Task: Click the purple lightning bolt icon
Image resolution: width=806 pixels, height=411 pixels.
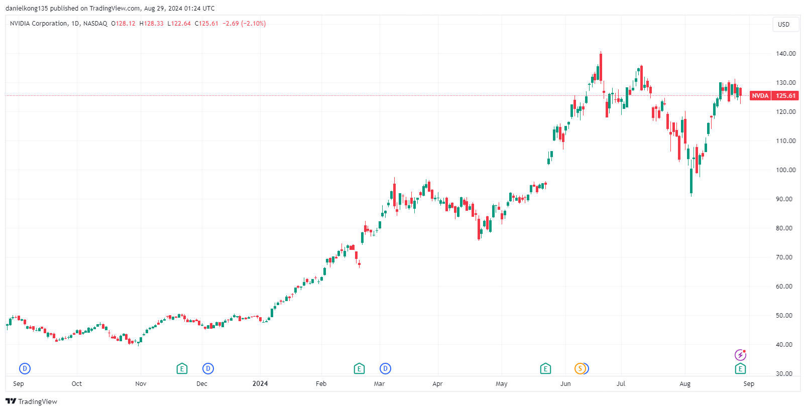Action: pyautogui.click(x=740, y=355)
